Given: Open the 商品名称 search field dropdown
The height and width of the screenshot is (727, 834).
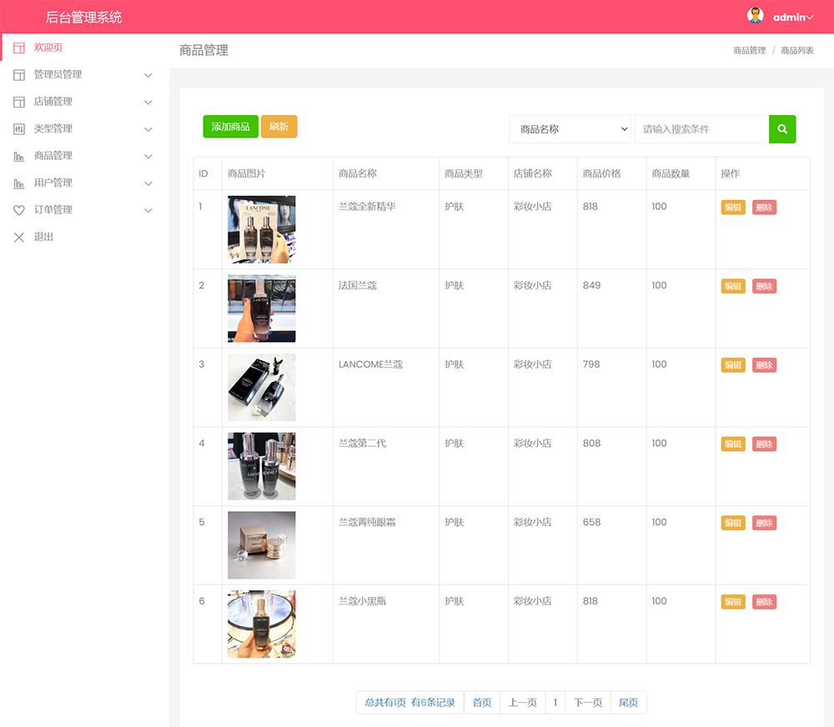Looking at the screenshot, I should click(x=570, y=129).
